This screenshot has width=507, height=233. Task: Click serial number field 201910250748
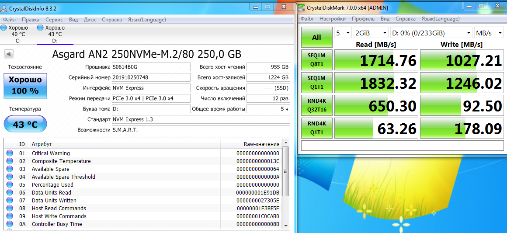pos(151,77)
